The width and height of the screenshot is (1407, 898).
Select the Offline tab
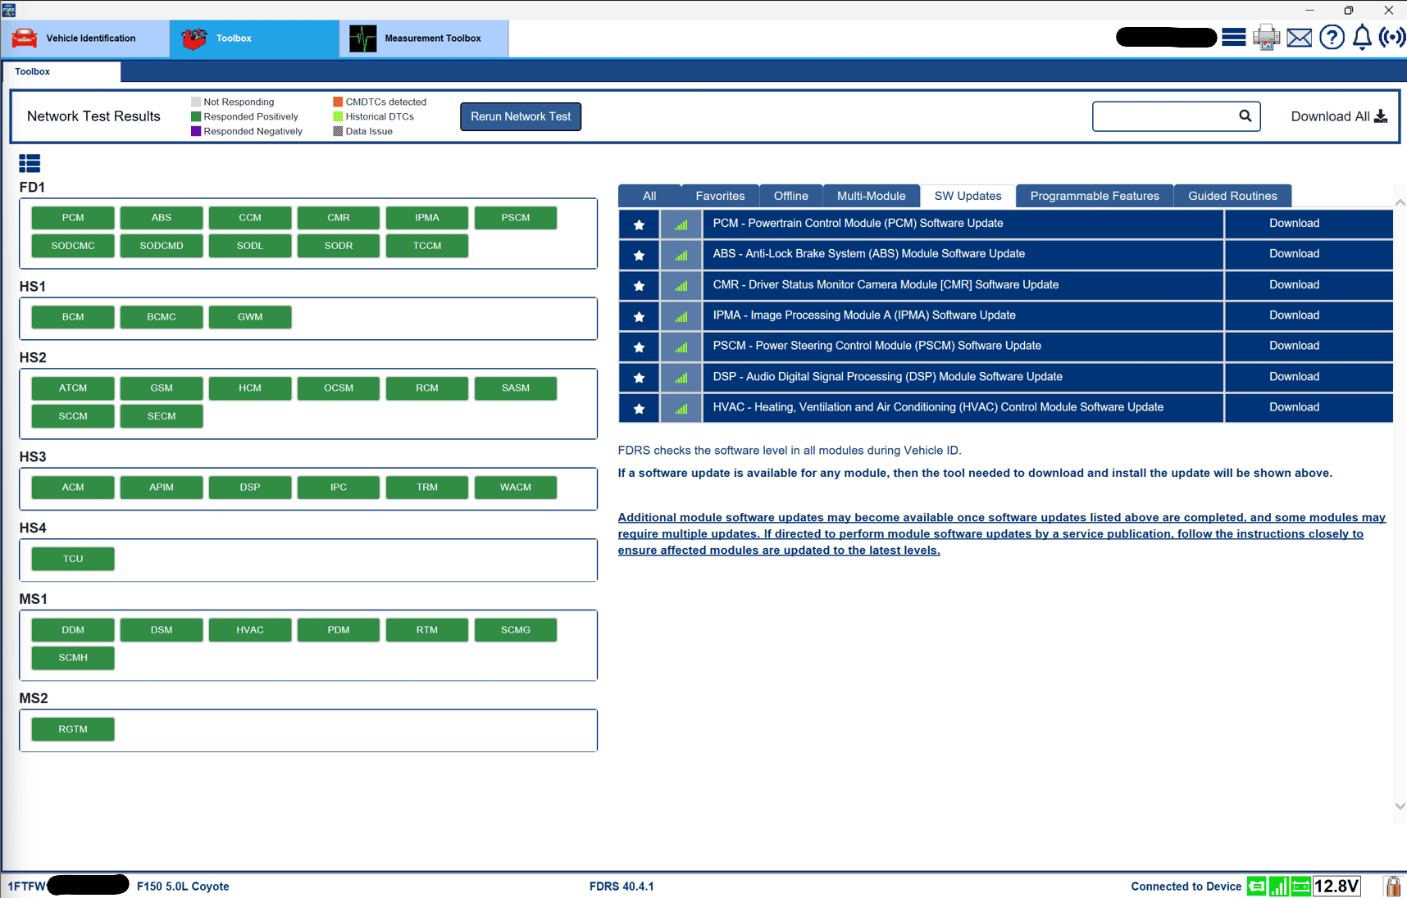(x=790, y=196)
